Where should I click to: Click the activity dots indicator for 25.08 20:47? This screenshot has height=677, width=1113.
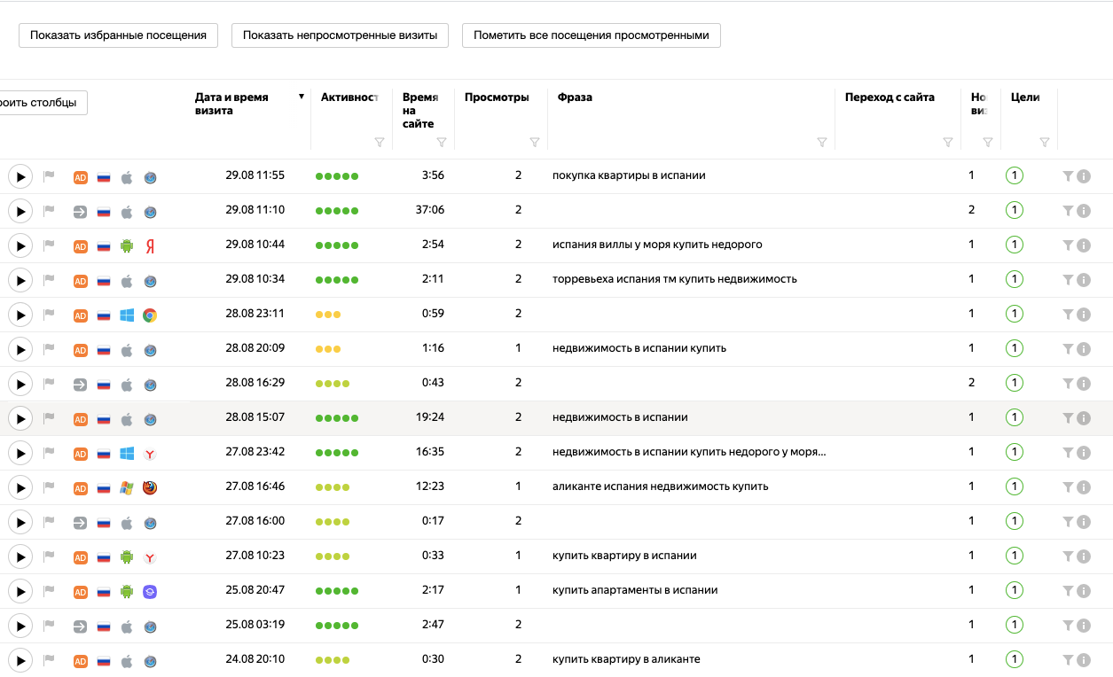(337, 591)
